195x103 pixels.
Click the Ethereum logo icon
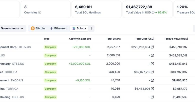(x=51, y=28)
